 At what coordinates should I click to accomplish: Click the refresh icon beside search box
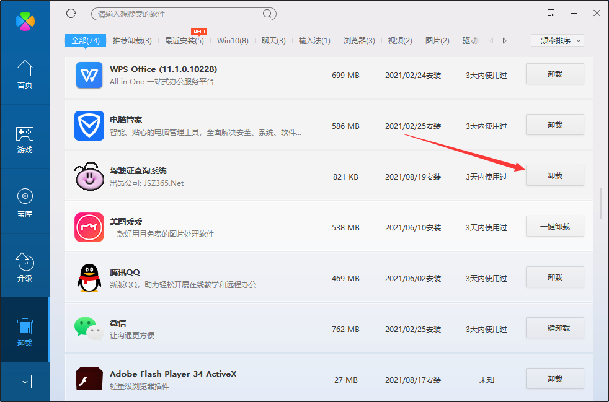[71, 14]
